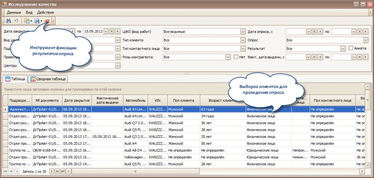Image resolution: width=374 pixels, height=178 pixels.
Task: Click the folder table layout toolbar icon
Action: pos(26,21)
